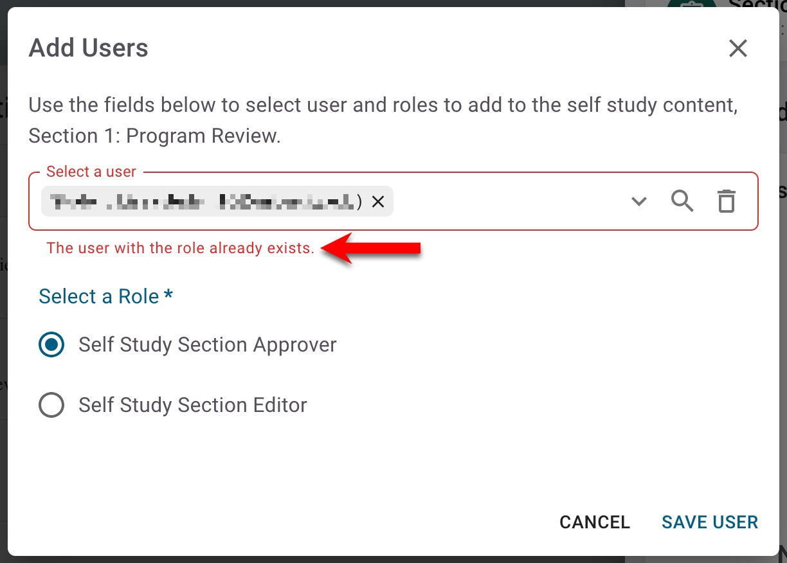Expand the Select a user dropdown arrow

pos(638,202)
